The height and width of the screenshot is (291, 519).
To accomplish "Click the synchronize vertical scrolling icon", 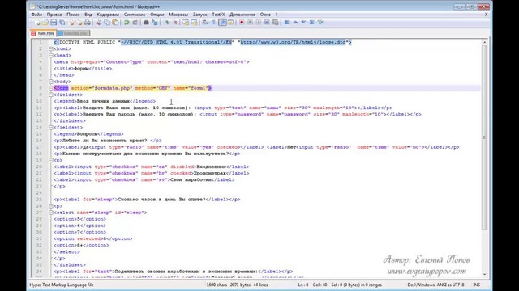I will tap(186, 23).
